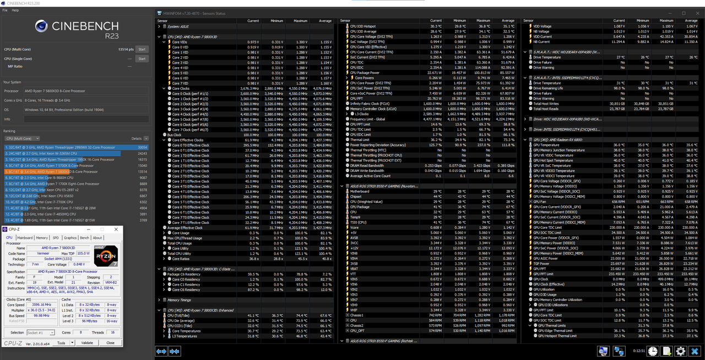
Task: Click the Ryzen 7 logo in CPU-Z
Action: 105,255
